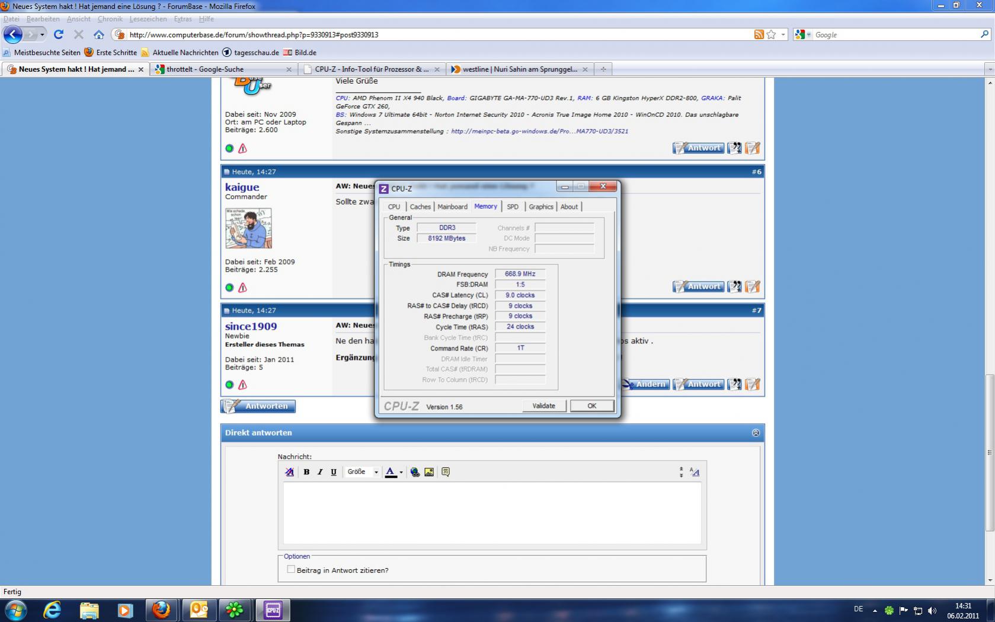Bookmark this page with the star icon
This screenshot has height=622, width=995.
(x=771, y=34)
